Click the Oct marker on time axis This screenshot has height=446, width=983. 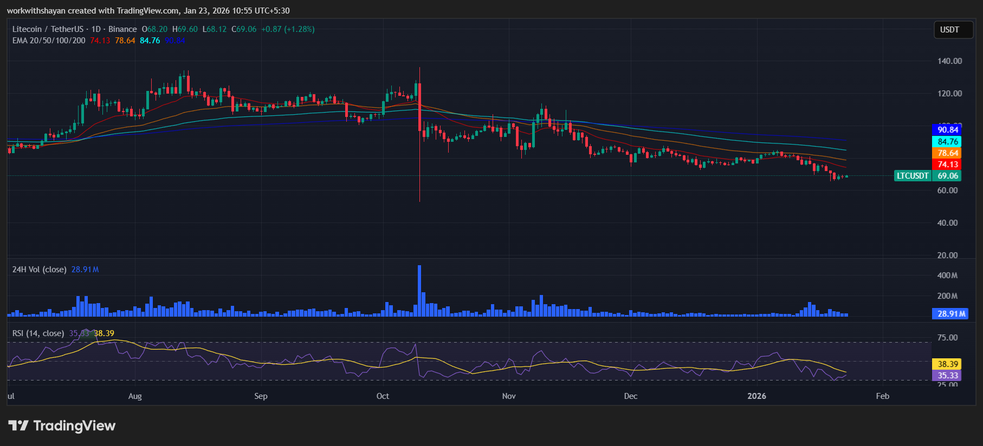383,396
